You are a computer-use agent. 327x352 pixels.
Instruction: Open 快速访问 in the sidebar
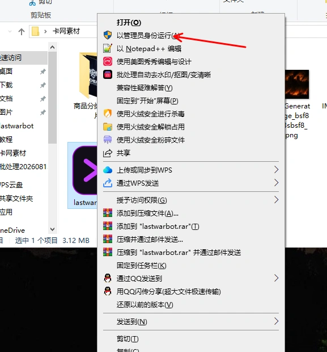tap(24, 58)
